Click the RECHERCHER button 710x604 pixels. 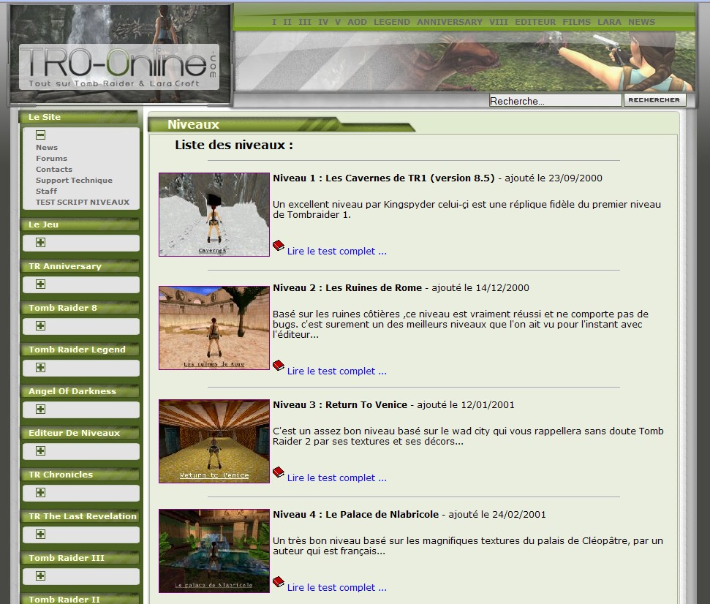pyautogui.click(x=654, y=100)
